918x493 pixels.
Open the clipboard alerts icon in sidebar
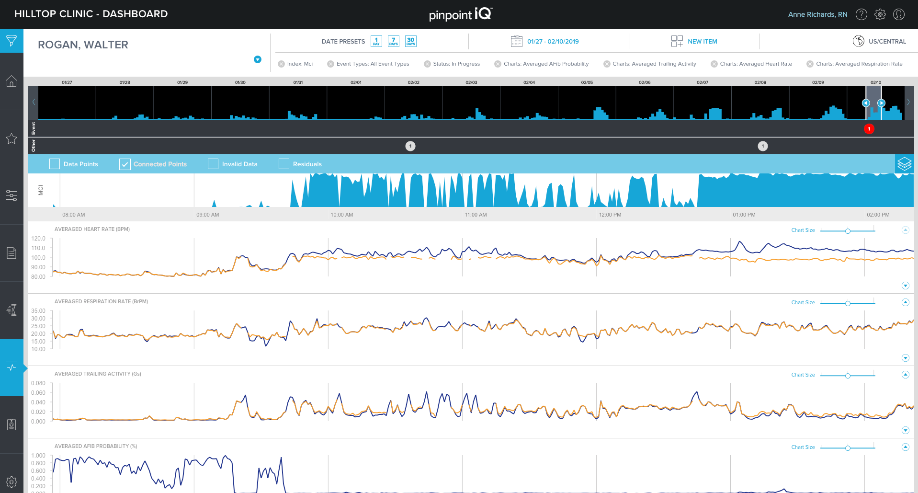pyautogui.click(x=11, y=424)
